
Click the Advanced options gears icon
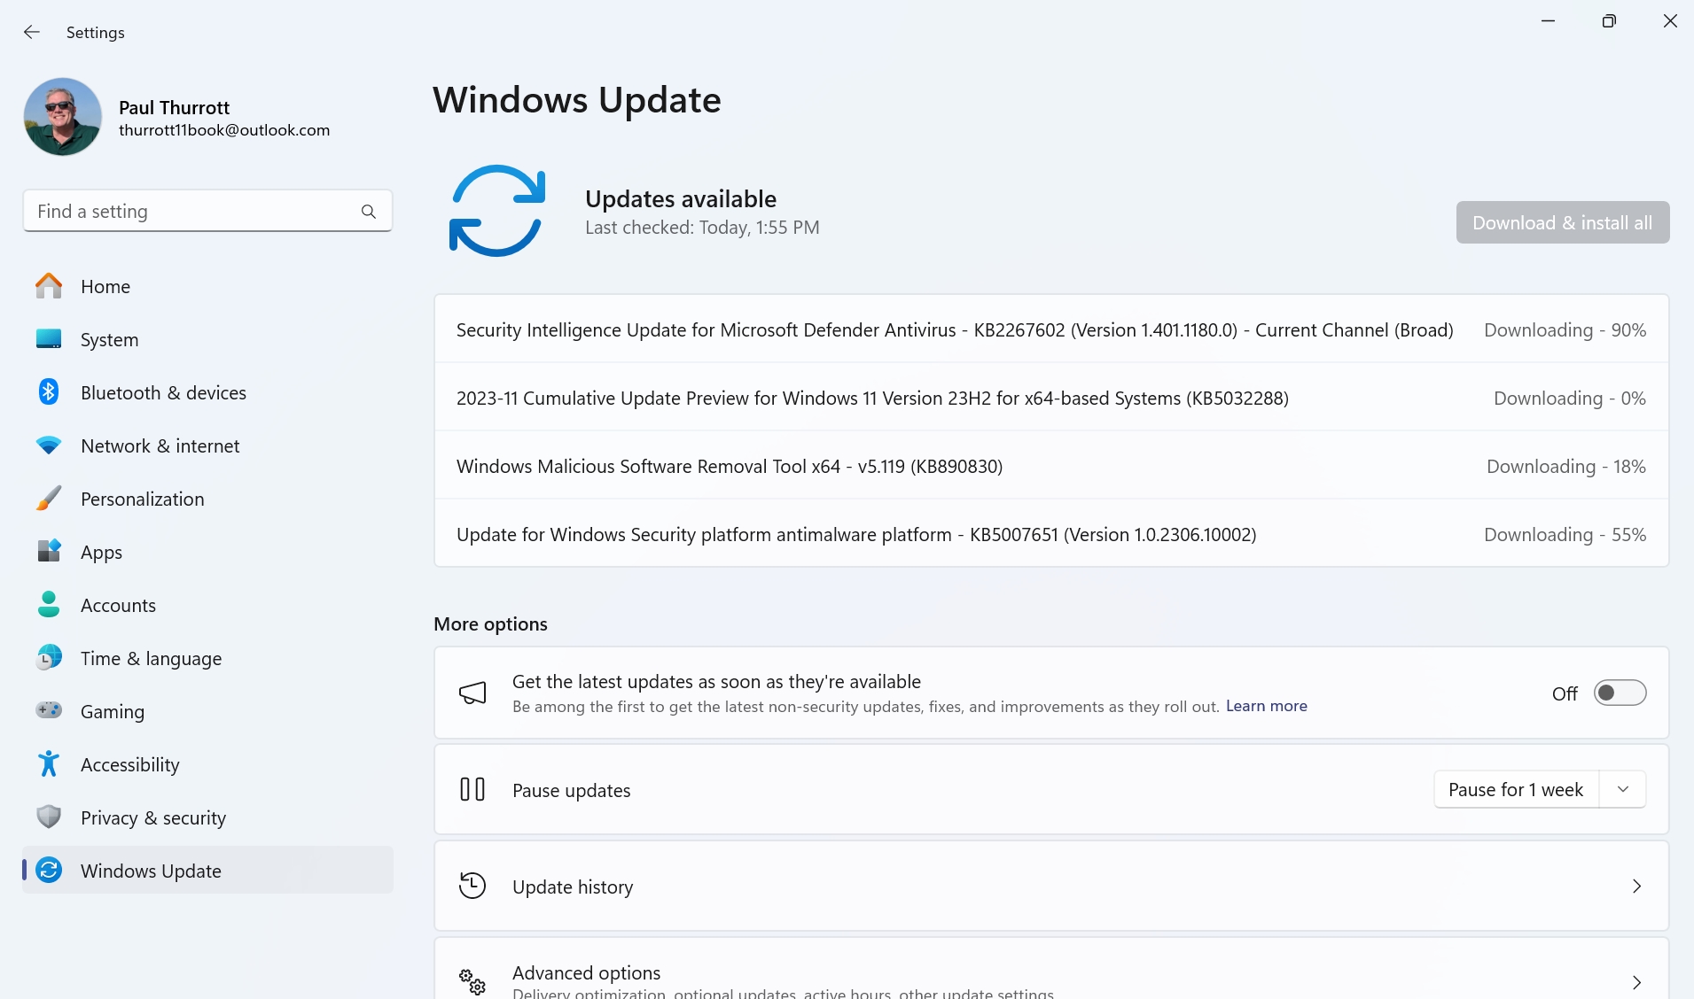[472, 981]
